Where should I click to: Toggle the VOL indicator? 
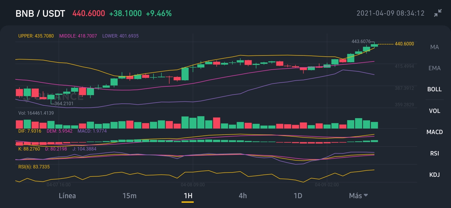coord(435,111)
